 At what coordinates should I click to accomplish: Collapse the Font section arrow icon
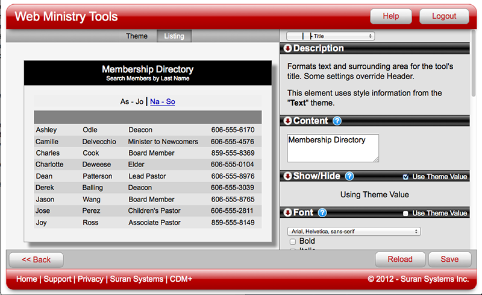click(x=287, y=213)
